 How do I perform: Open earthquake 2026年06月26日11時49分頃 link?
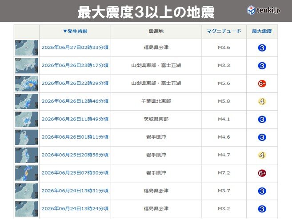pyautogui.click(x=75, y=119)
